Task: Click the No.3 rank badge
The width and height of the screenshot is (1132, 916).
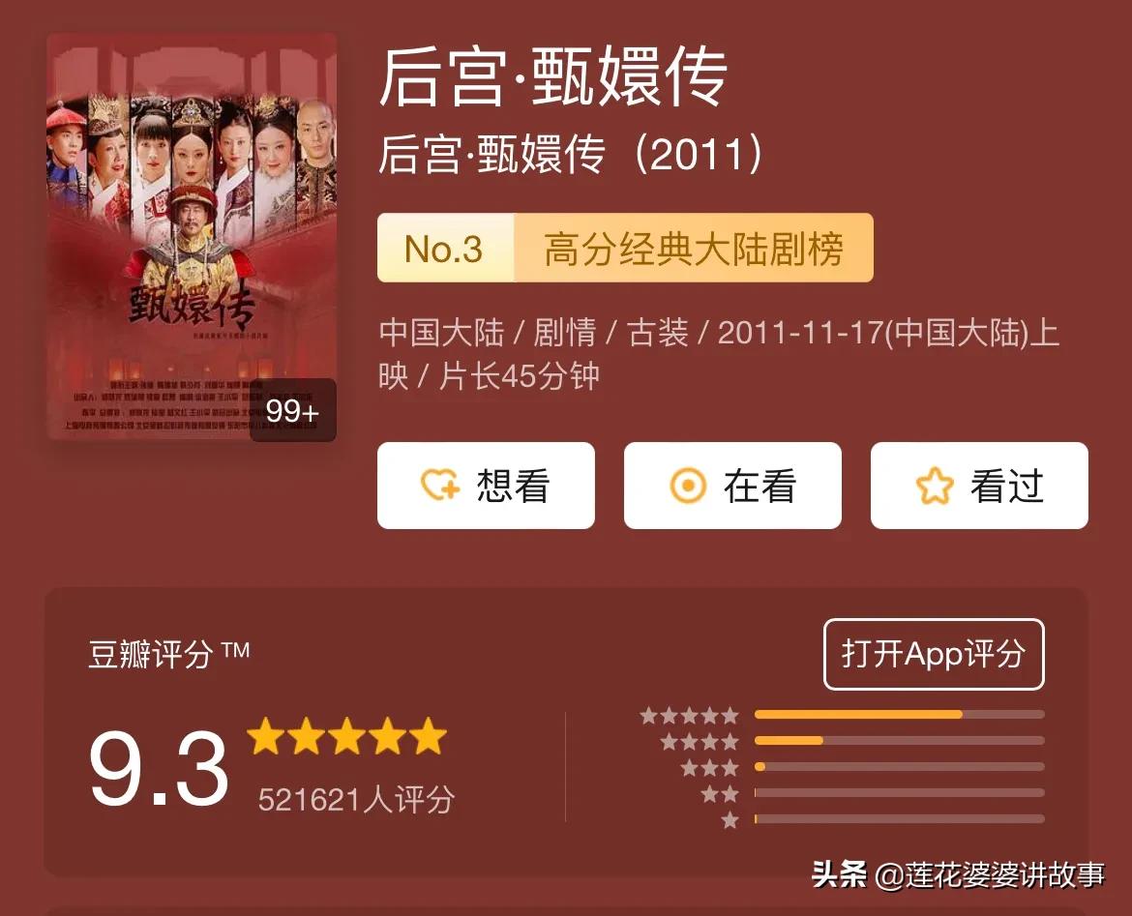Action: point(445,249)
